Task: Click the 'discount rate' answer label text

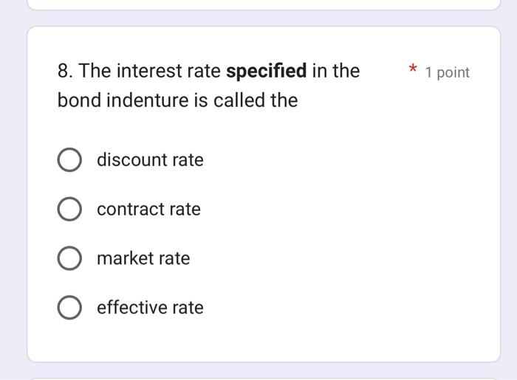Action: (x=150, y=159)
